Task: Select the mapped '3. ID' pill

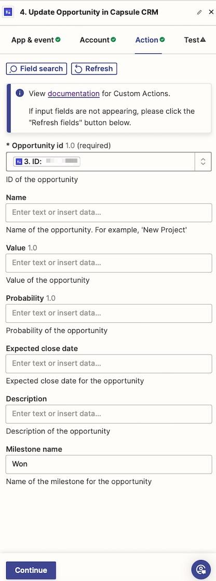Action: click(x=47, y=162)
